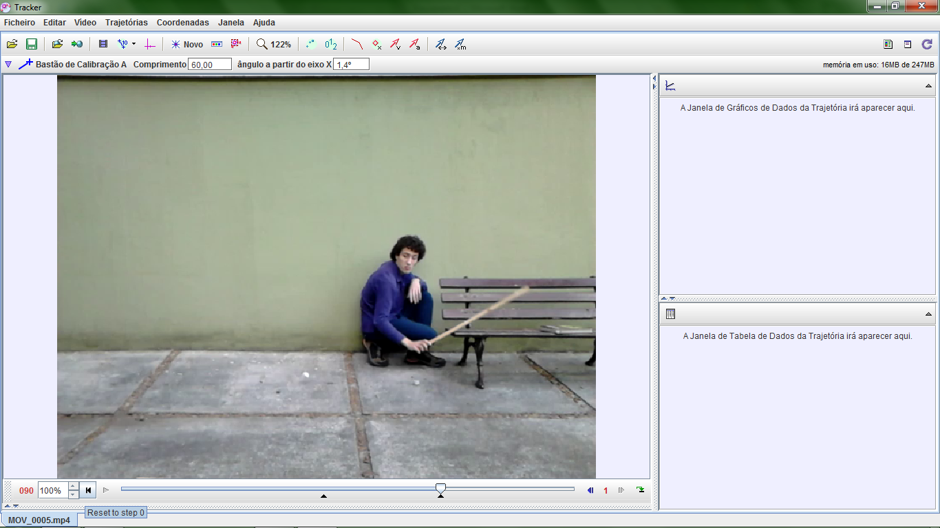
Task: Toggle the calibration tools icon
Action: click(x=122, y=44)
